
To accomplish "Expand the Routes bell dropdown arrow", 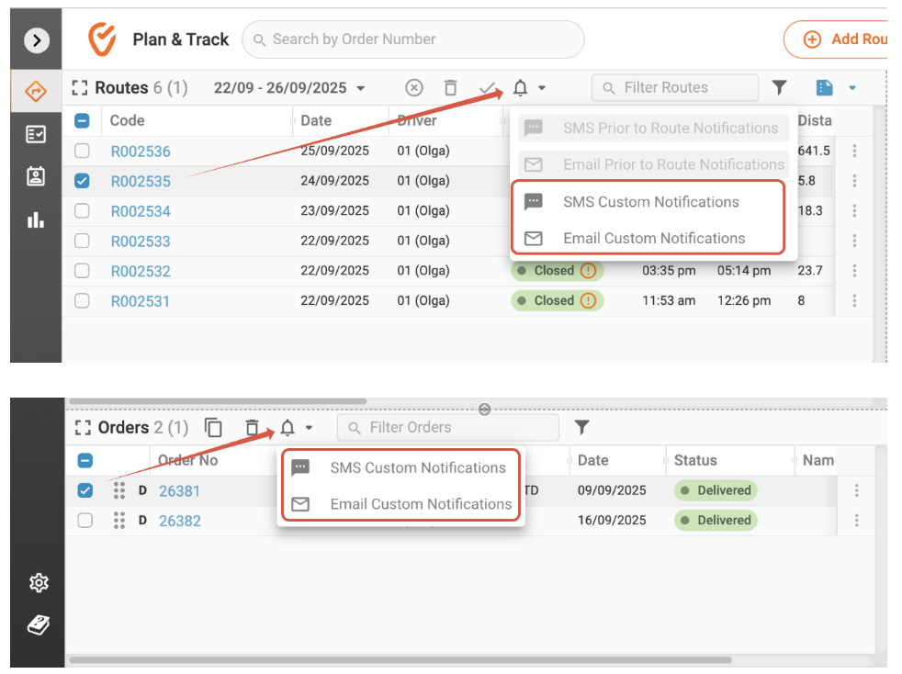I will click(x=542, y=88).
